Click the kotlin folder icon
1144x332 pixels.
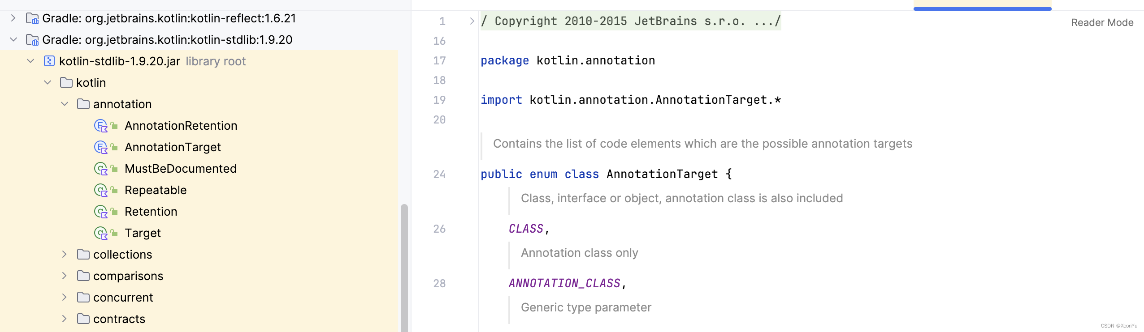pyautogui.click(x=66, y=83)
